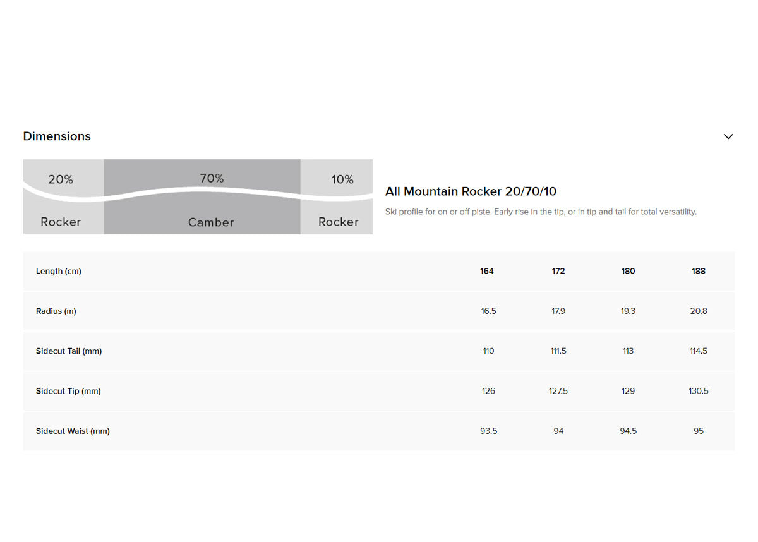The image size is (758, 542).
Task: Click the 111.5 sidecut tail value
Action: click(x=558, y=351)
